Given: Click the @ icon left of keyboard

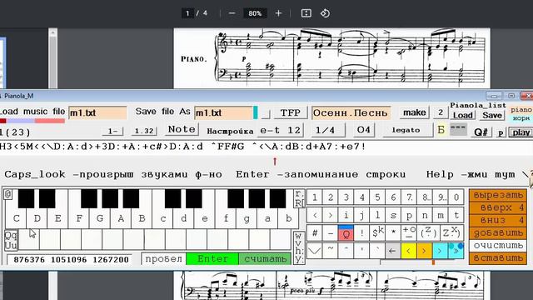Looking at the screenshot, I should [x=7, y=194].
